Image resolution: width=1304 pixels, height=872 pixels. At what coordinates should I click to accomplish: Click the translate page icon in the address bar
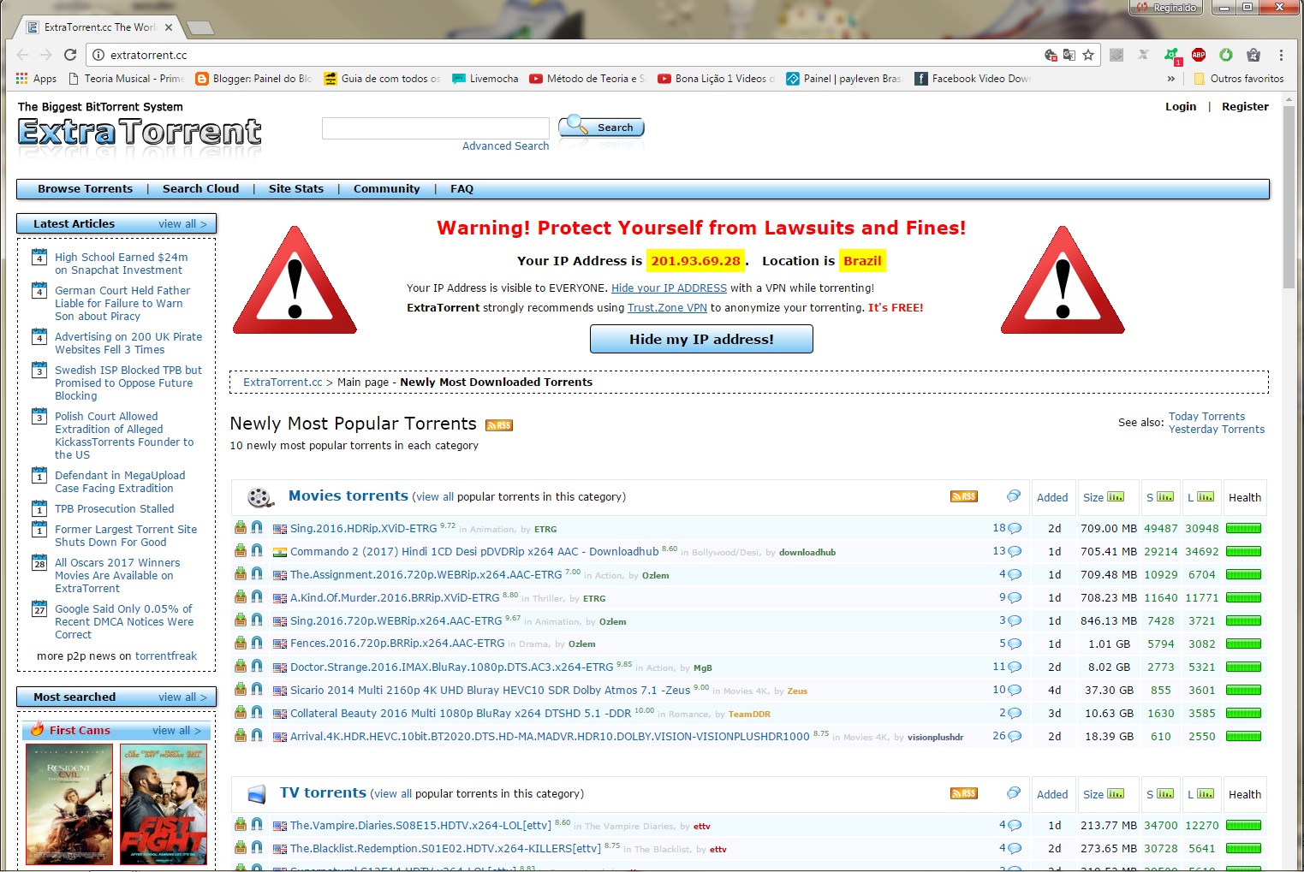tap(1069, 55)
